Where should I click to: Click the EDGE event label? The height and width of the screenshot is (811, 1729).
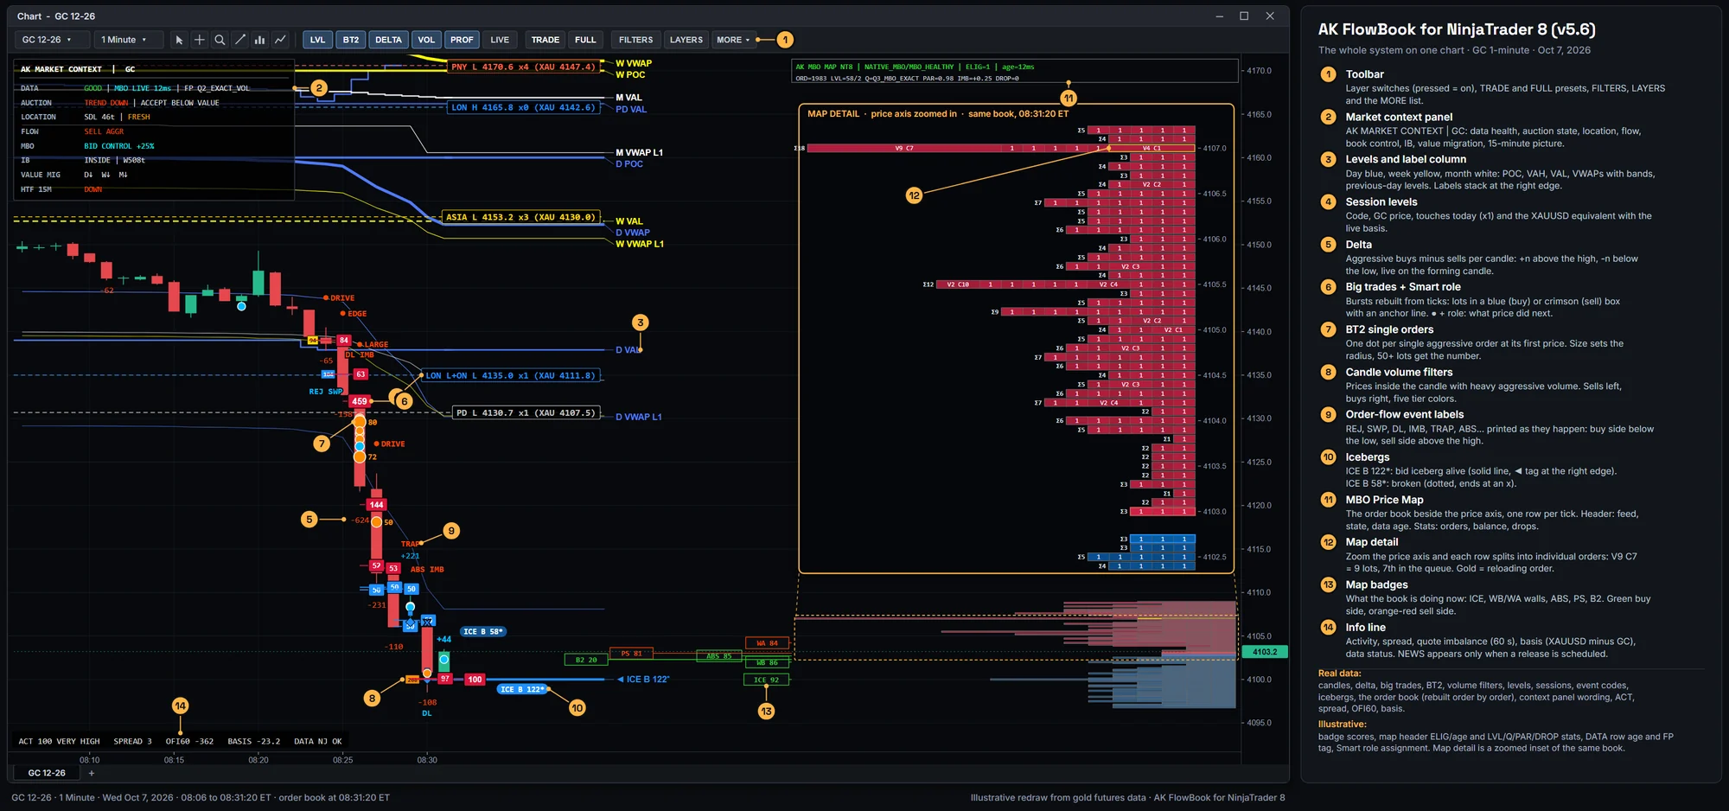coord(357,314)
